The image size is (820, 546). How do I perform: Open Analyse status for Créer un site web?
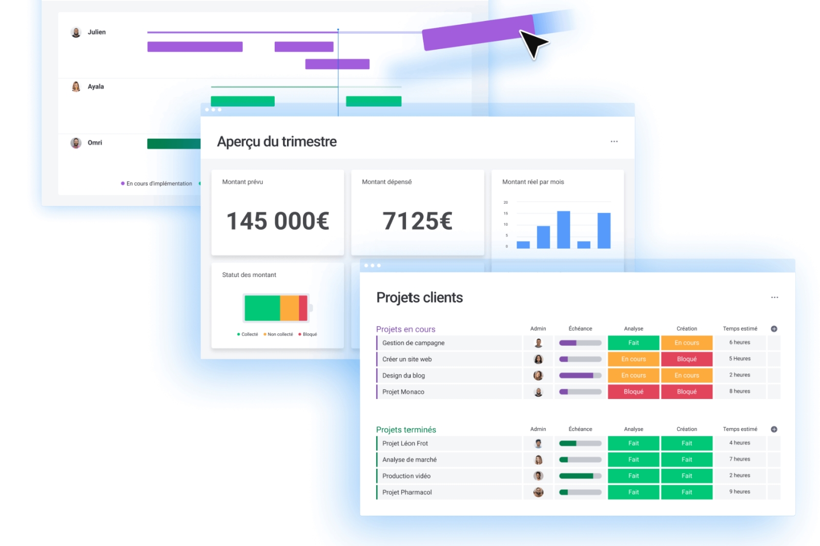(x=633, y=359)
